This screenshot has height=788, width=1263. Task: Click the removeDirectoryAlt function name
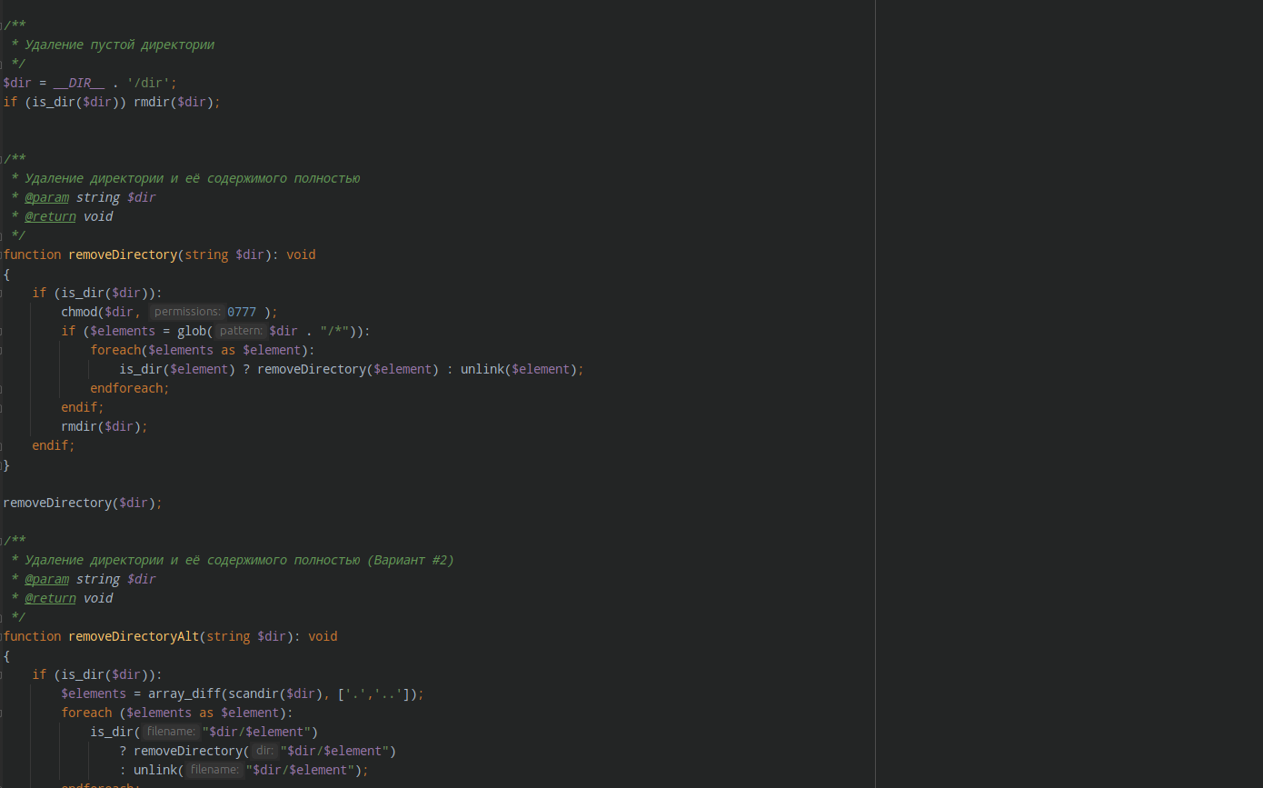click(134, 636)
